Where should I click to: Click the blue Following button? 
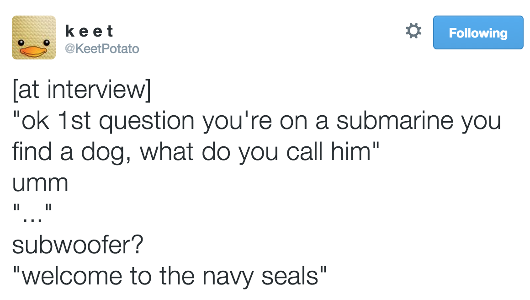pyautogui.click(x=478, y=32)
